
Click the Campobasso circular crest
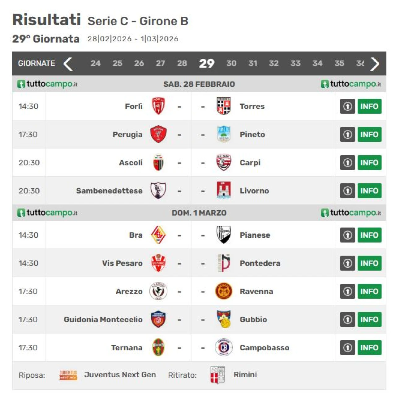click(x=224, y=347)
